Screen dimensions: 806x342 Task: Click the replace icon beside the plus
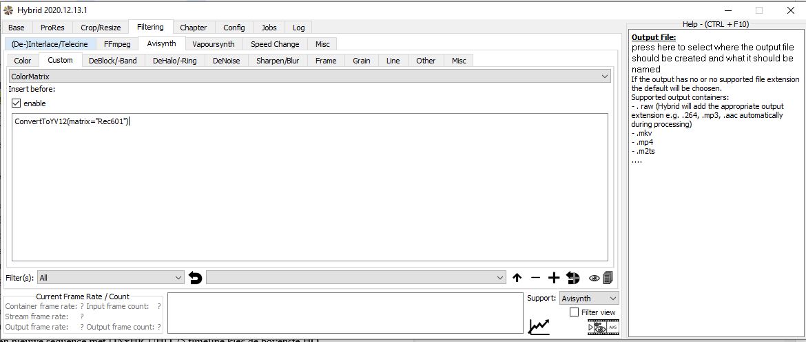(572, 278)
